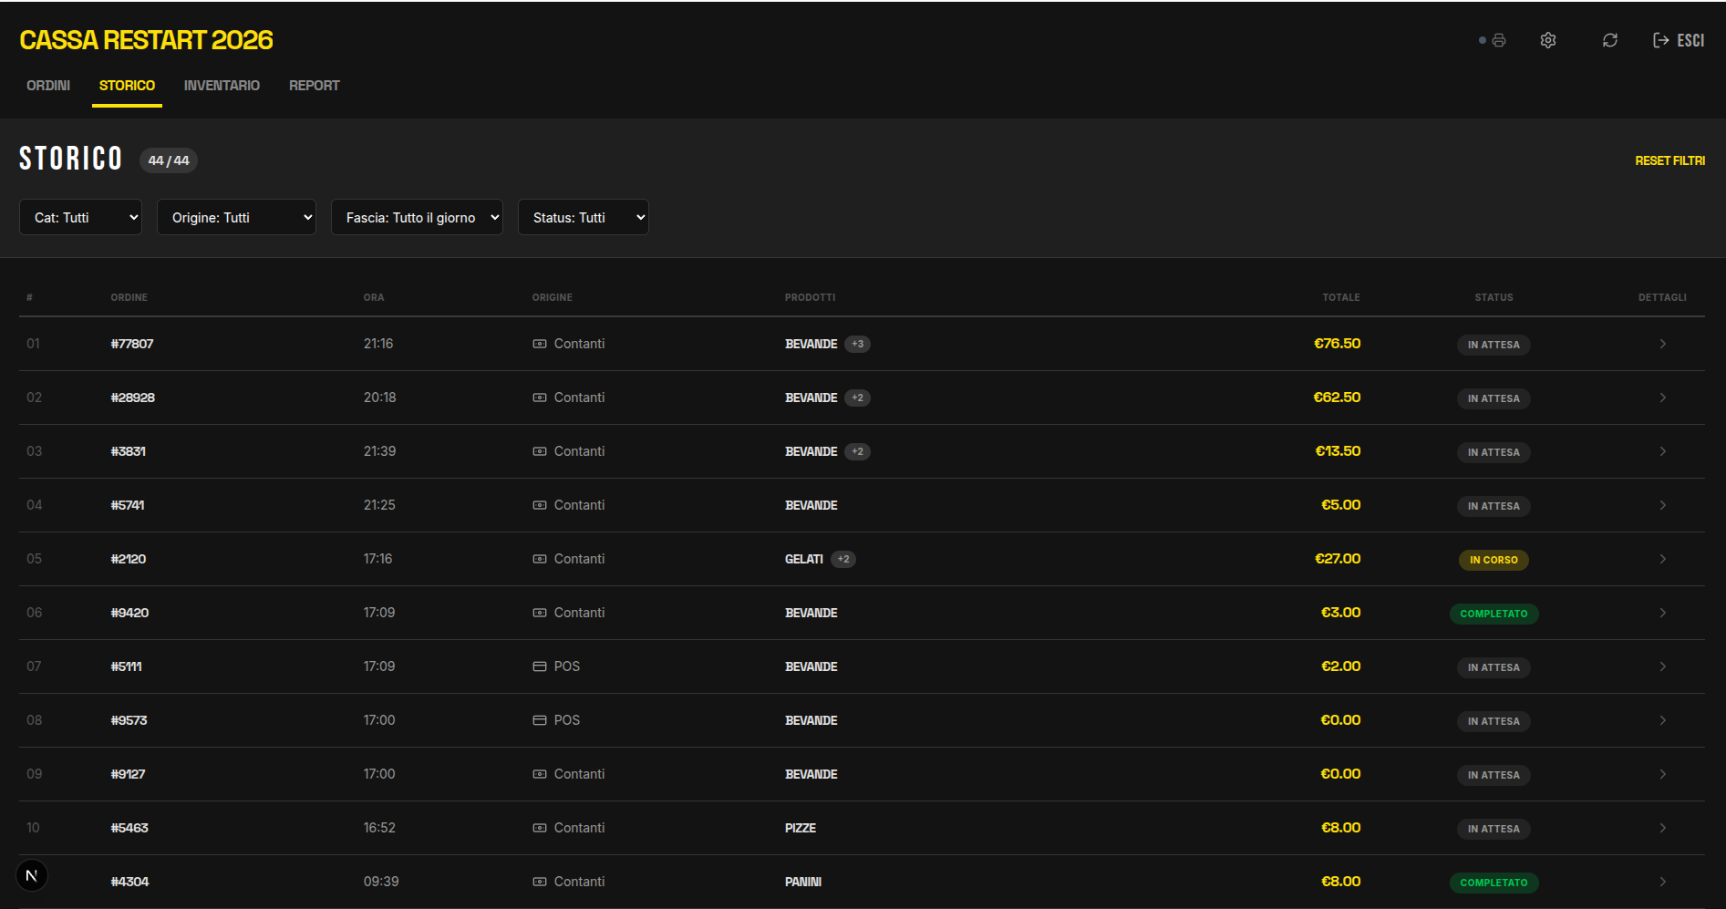Select order number #28928
The height and width of the screenshot is (909, 1726).
tap(133, 398)
